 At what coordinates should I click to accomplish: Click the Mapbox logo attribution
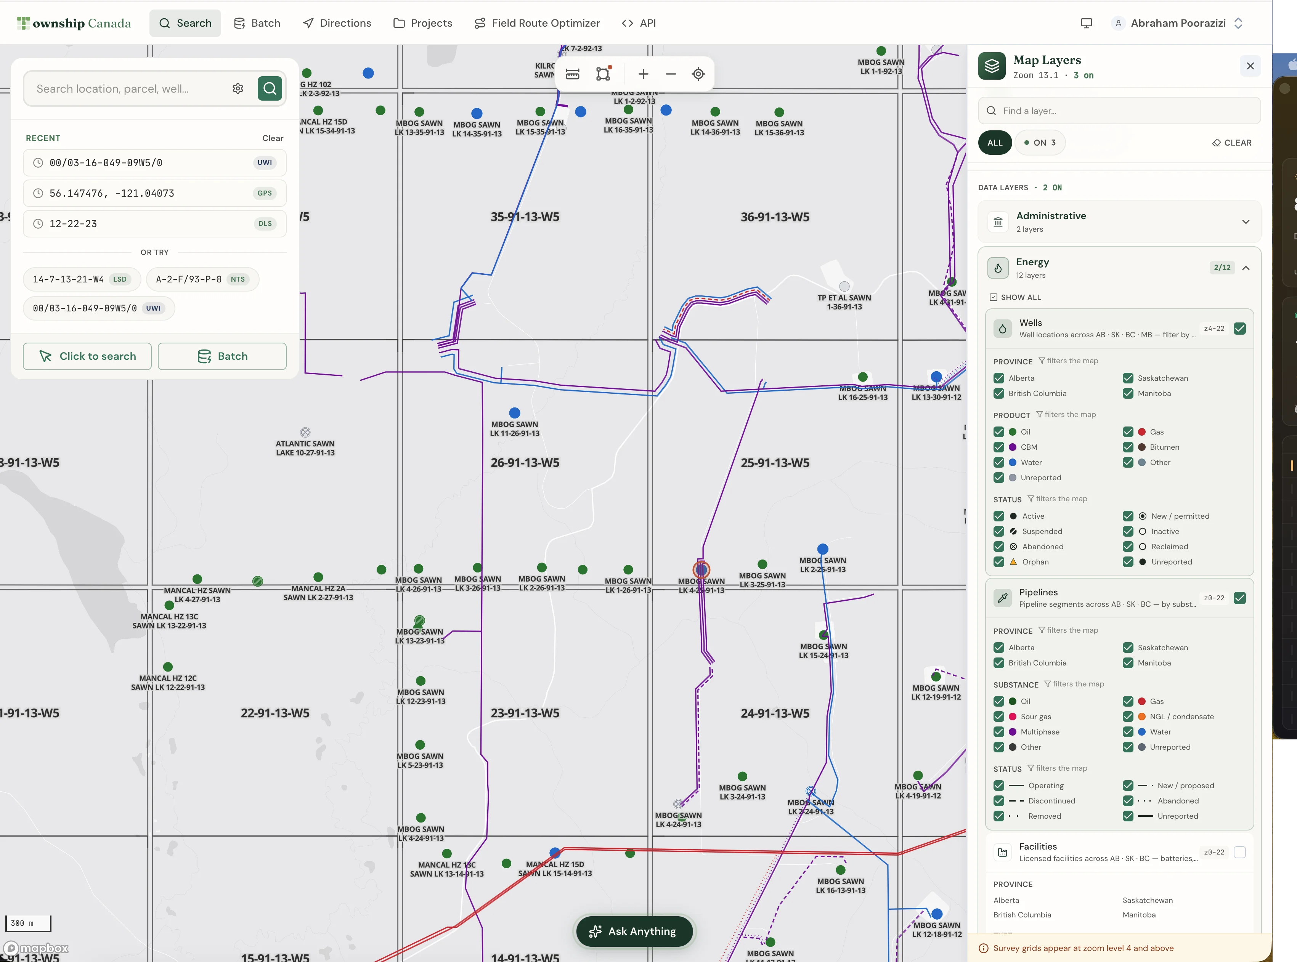pos(36,948)
